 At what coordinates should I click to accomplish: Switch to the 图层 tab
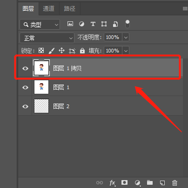28,8
